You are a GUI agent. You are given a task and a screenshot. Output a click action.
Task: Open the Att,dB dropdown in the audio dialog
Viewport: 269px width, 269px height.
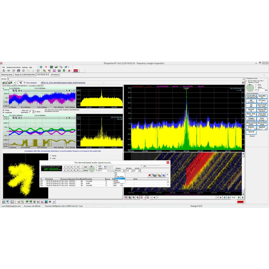(139, 171)
